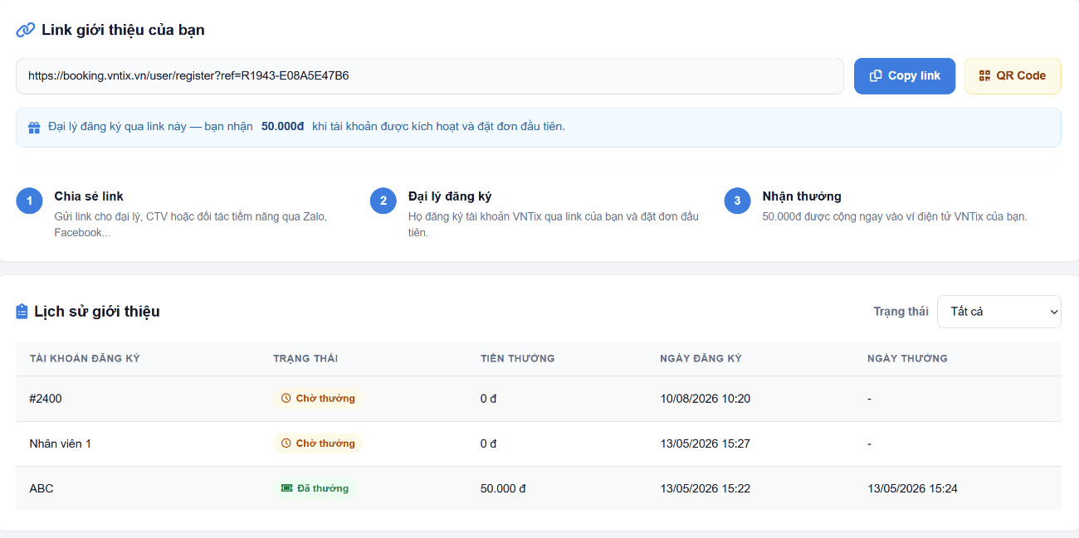
Task: Click the Link giới thiệu của bạn heading
Action: [123, 31]
